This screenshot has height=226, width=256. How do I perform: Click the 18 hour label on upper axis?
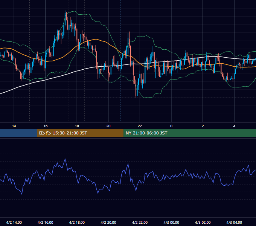point(77,126)
